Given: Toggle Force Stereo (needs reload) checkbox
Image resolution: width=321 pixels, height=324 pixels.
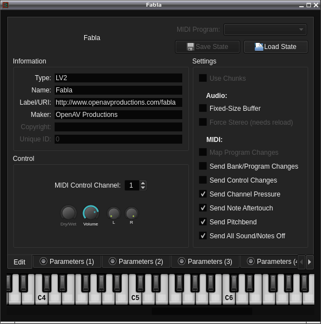Looking at the screenshot, I should point(203,122).
